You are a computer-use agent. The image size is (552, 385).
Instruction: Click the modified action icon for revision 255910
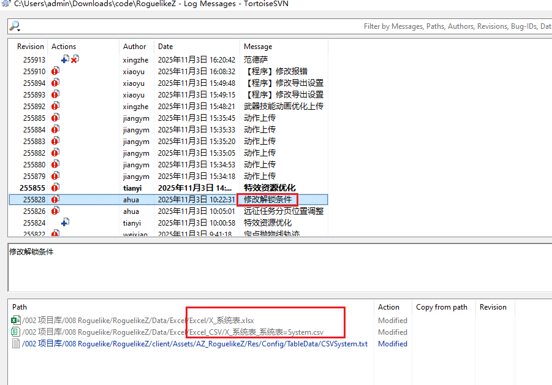(55, 71)
